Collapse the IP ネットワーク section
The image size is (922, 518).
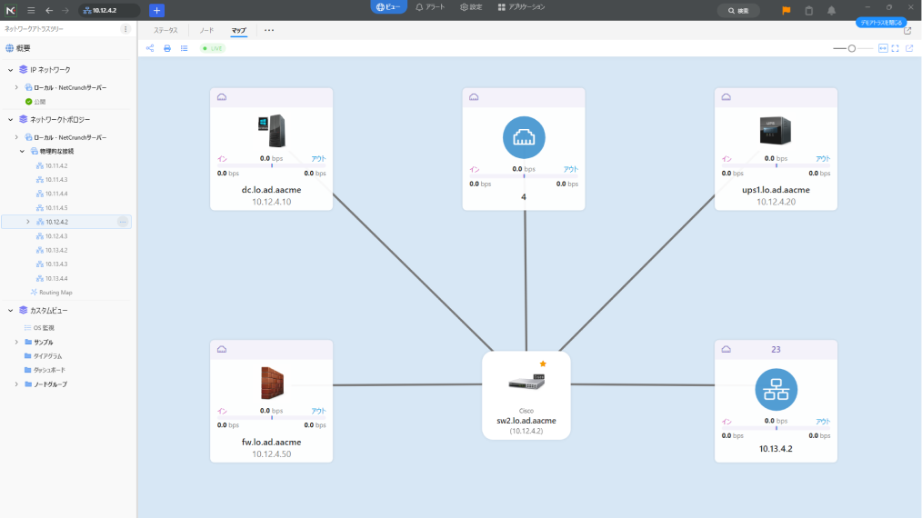coord(11,69)
